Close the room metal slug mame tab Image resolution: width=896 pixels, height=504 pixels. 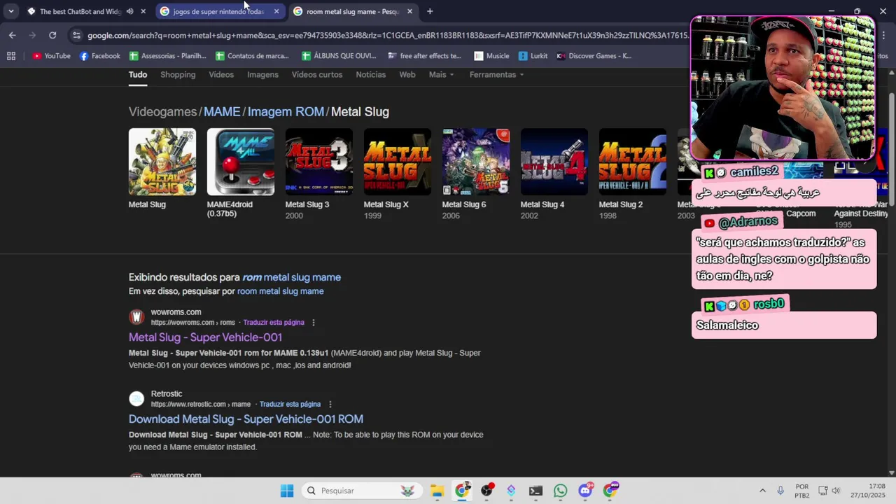(x=409, y=11)
